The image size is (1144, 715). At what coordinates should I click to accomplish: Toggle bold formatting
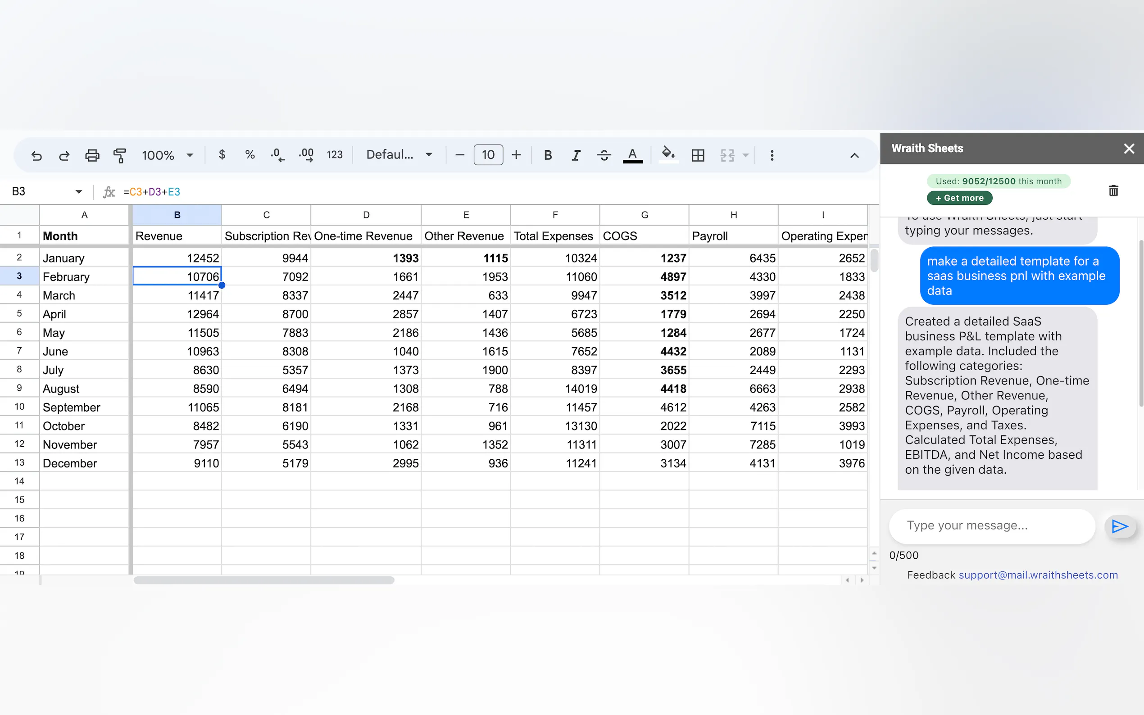coord(548,155)
